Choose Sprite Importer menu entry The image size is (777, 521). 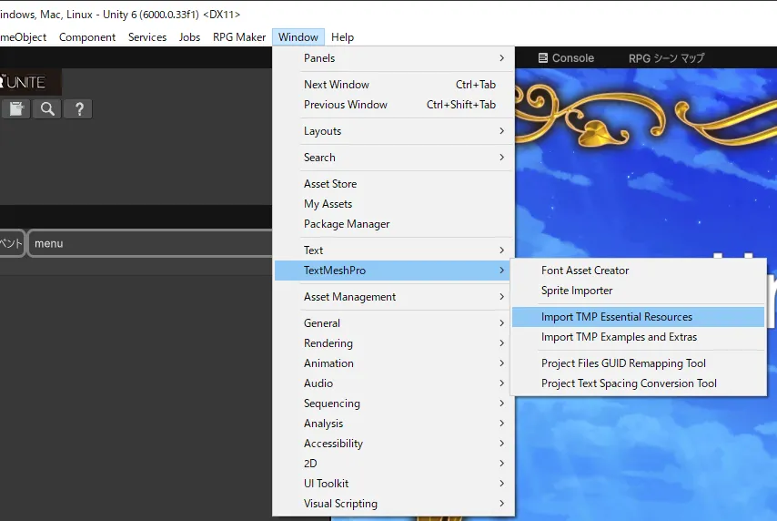[577, 291]
